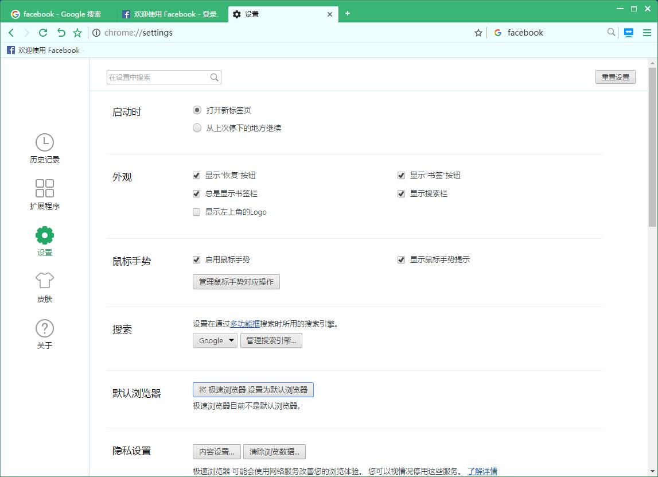Toggle 显示搜索栏 checkbox

[x=401, y=193]
